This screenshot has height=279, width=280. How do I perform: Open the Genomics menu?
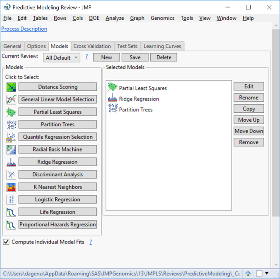163,18
